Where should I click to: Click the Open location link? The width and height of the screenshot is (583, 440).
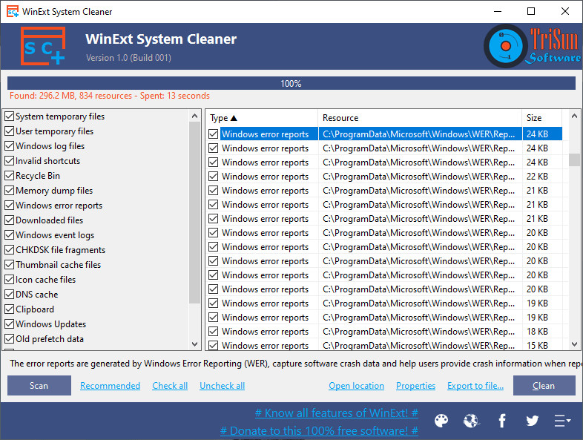356,386
